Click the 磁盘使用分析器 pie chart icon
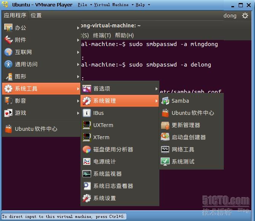 coord(87,149)
